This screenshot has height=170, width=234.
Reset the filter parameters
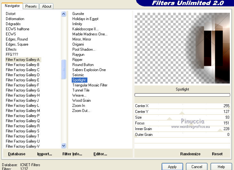(217, 154)
